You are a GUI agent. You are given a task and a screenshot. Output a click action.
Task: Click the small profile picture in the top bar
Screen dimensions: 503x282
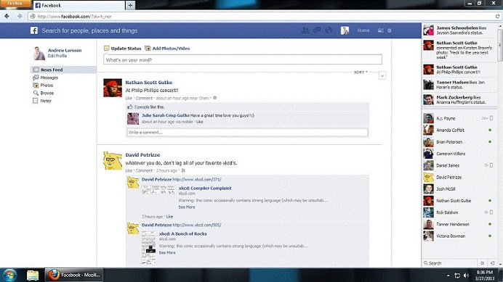(345, 30)
